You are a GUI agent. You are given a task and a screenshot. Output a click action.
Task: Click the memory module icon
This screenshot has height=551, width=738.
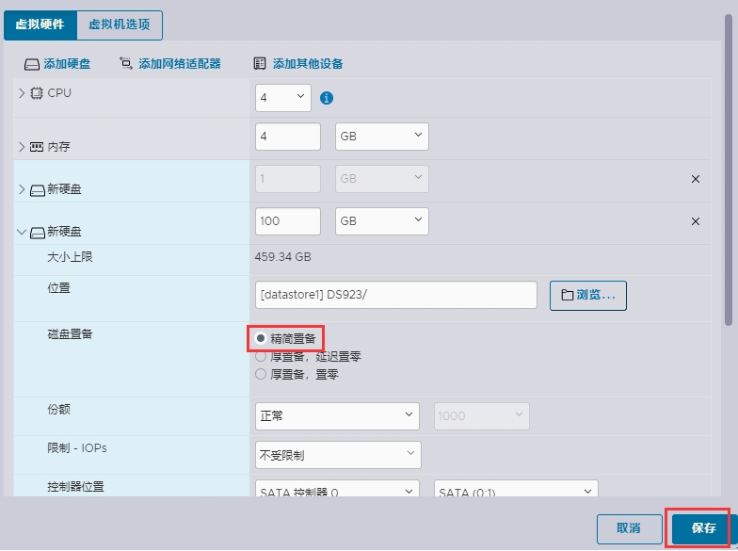click(37, 147)
